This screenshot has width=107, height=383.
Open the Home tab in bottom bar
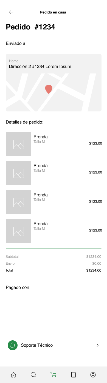(x=13, y=375)
